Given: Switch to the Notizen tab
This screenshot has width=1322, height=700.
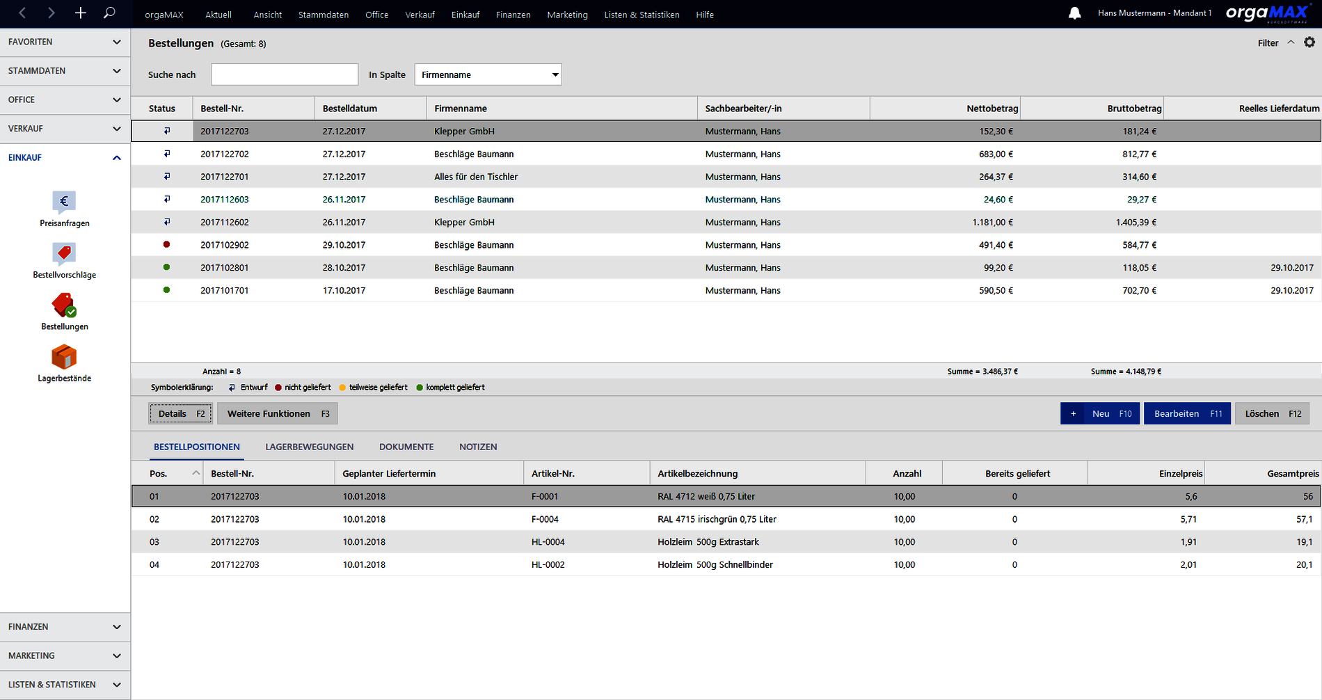Looking at the screenshot, I should click(478, 447).
